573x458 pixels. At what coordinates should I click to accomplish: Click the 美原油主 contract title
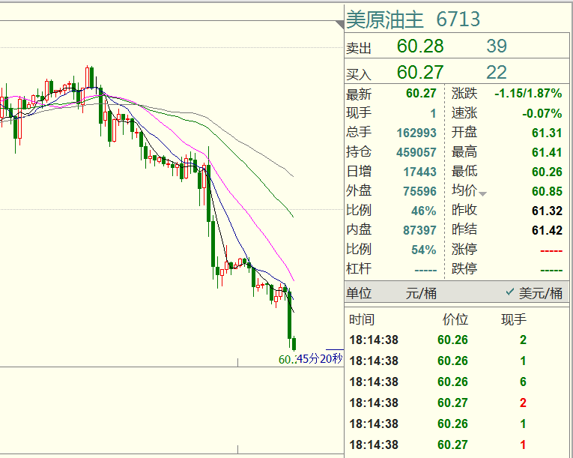[385, 19]
